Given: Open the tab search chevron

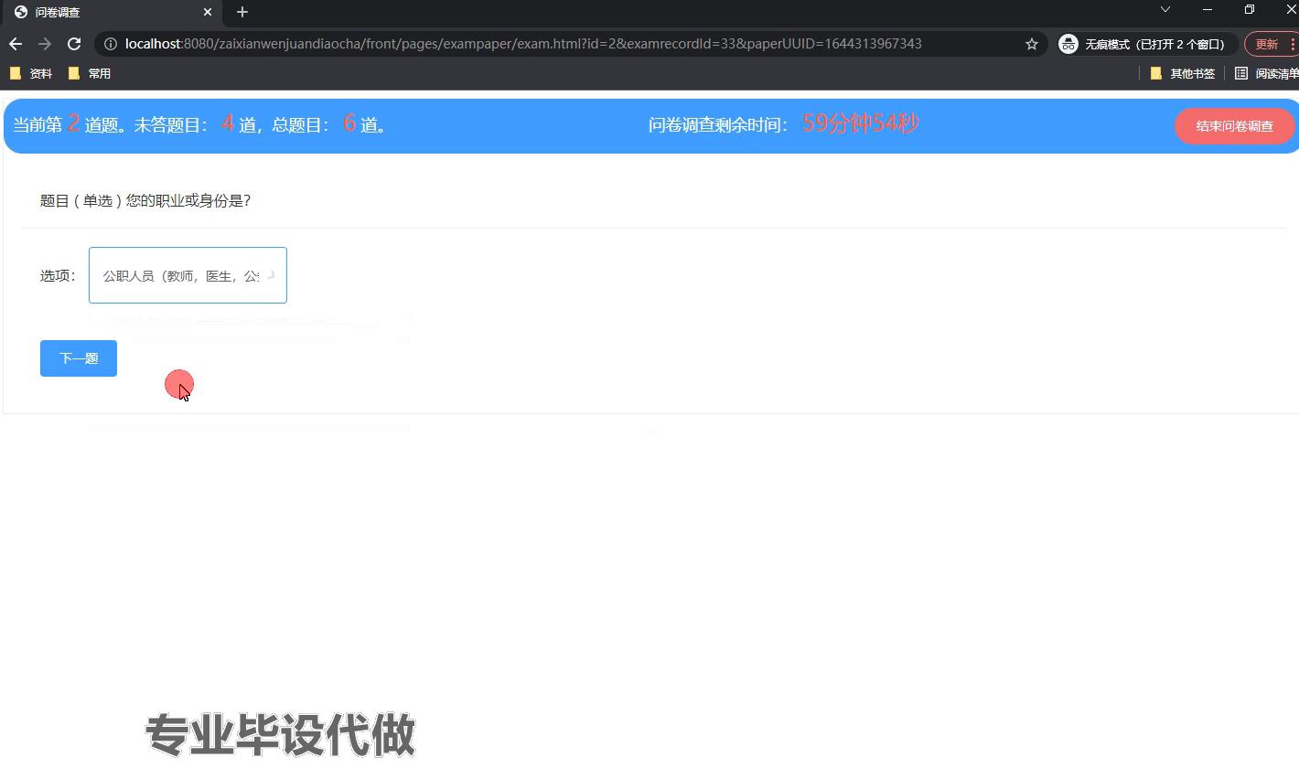Looking at the screenshot, I should point(1165,9).
